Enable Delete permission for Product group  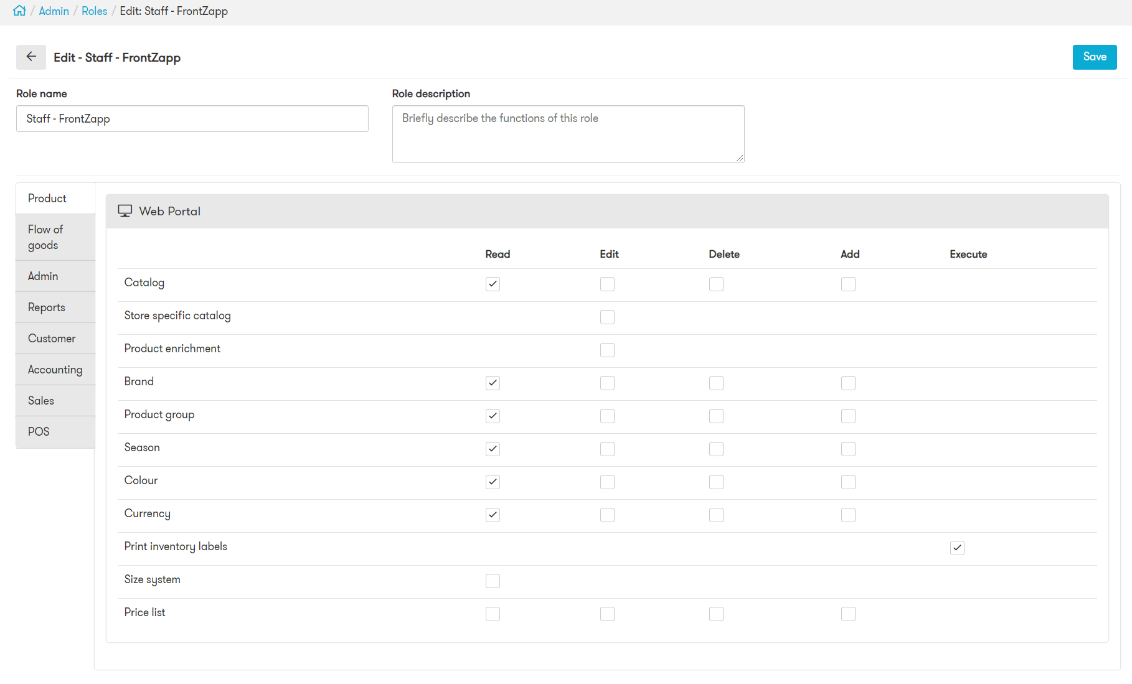click(716, 416)
